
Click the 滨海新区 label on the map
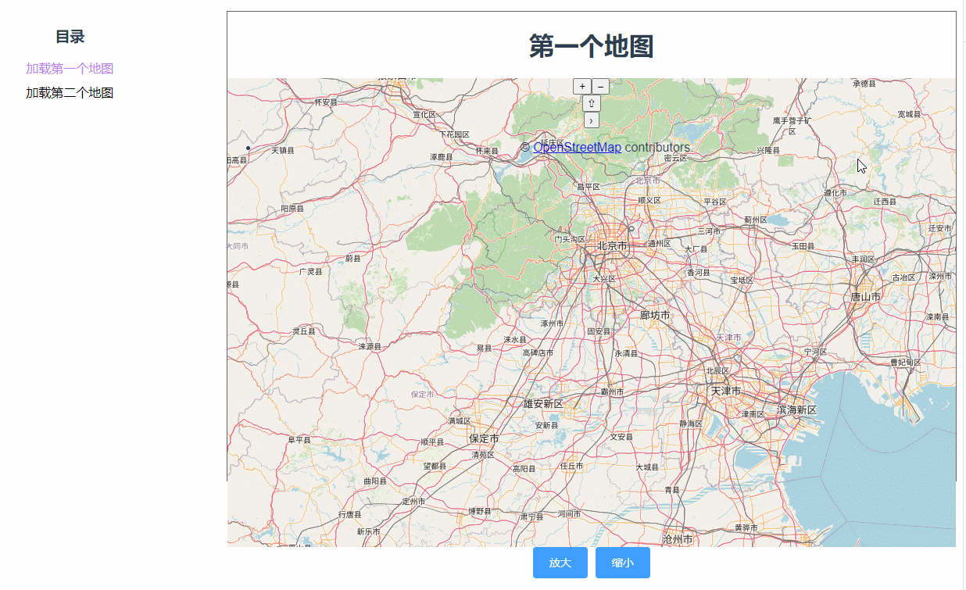coord(796,410)
